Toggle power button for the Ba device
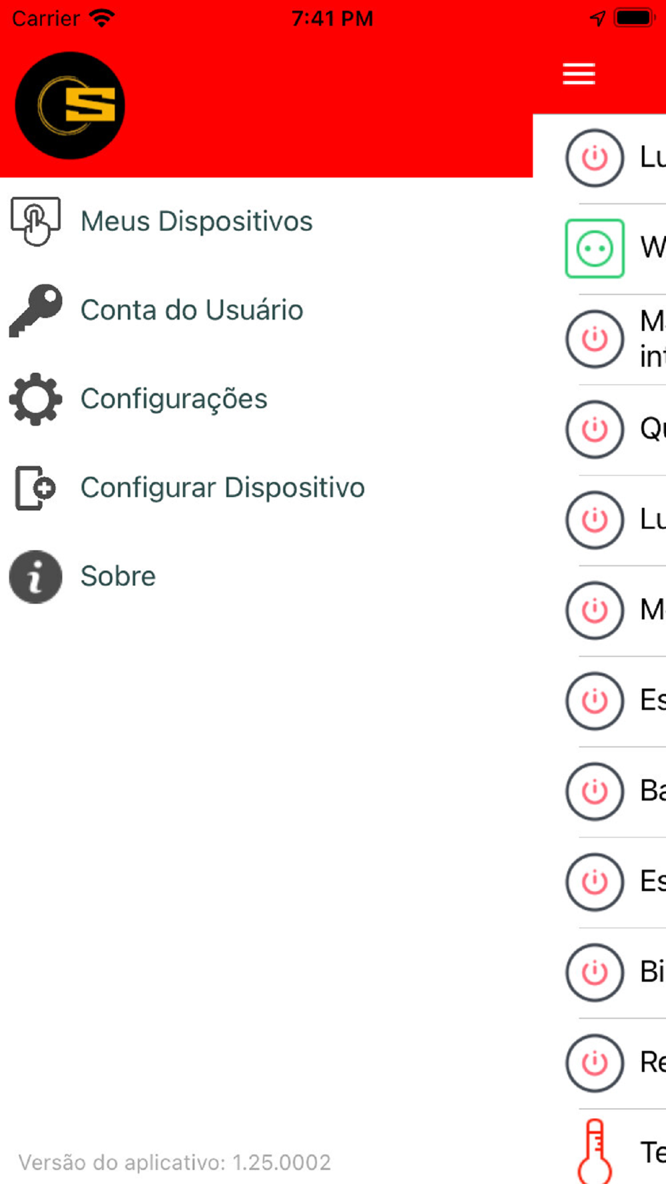This screenshot has width=666, height=1184. tap(594, 791)
